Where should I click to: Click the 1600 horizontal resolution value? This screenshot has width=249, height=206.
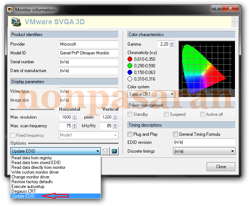(66, 117)
